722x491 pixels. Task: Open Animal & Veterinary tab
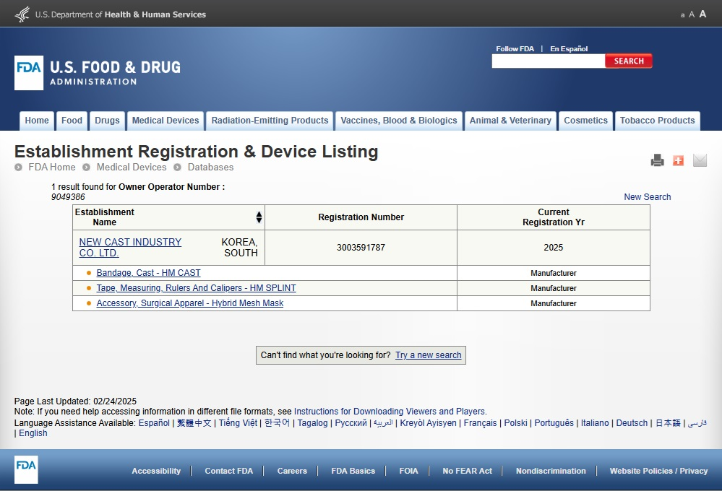pyautogui.click(x=510, y=121)
